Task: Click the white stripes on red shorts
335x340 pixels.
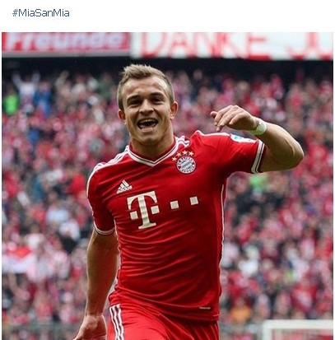Action: [117, 322]
